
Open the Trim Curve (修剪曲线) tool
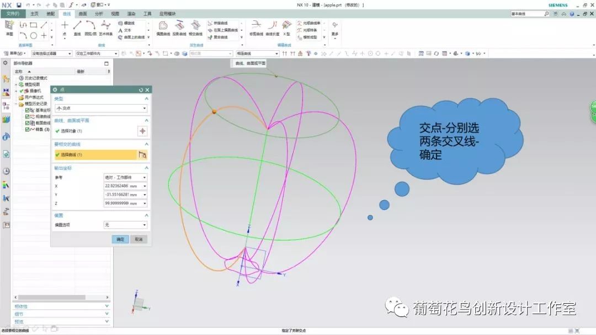[256, 29]
